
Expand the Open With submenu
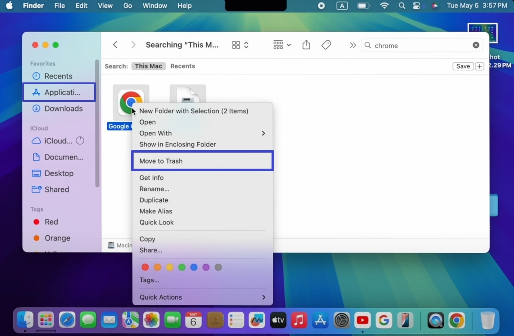[x=202, y=133]
